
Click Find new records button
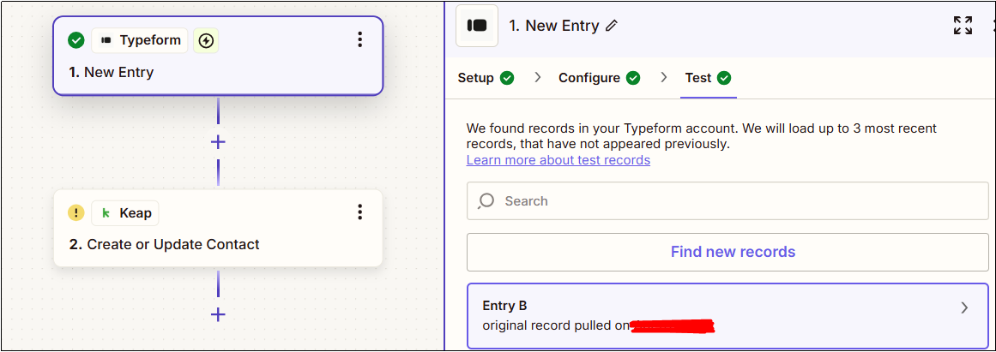click(x=733, y=252)
